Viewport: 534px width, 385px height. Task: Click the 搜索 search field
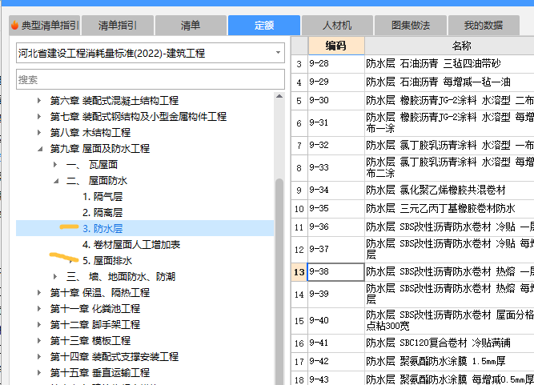151,79
